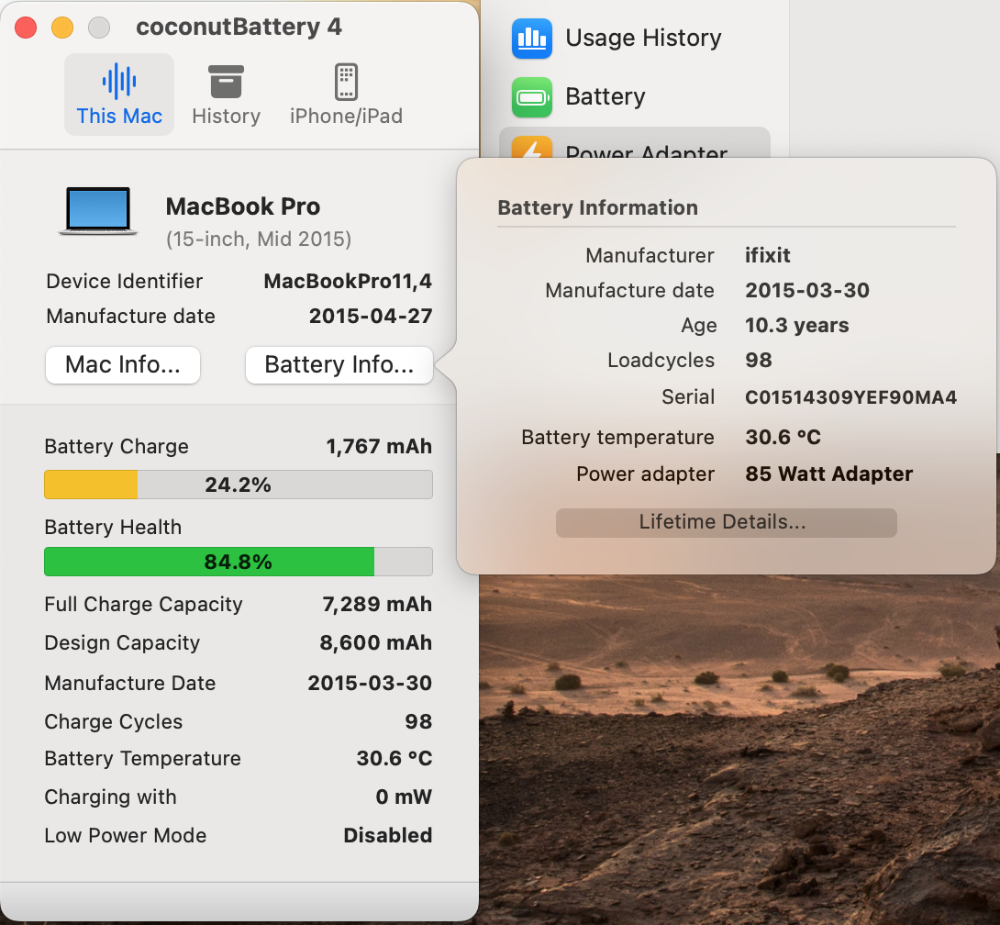The width and height of the screenshot is (1000, 925).
Task: Click the yellow Battery Charge 24.2% bar
Action: point(238,485)
